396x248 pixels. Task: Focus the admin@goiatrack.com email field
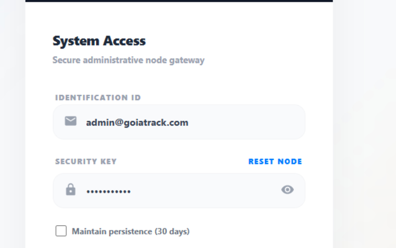[179, 122]
